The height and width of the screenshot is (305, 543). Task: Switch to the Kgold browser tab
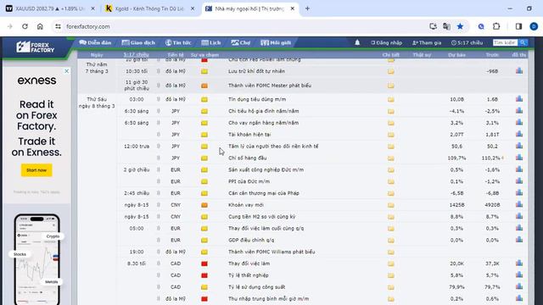pyautogui.click(x=149, y=8)
